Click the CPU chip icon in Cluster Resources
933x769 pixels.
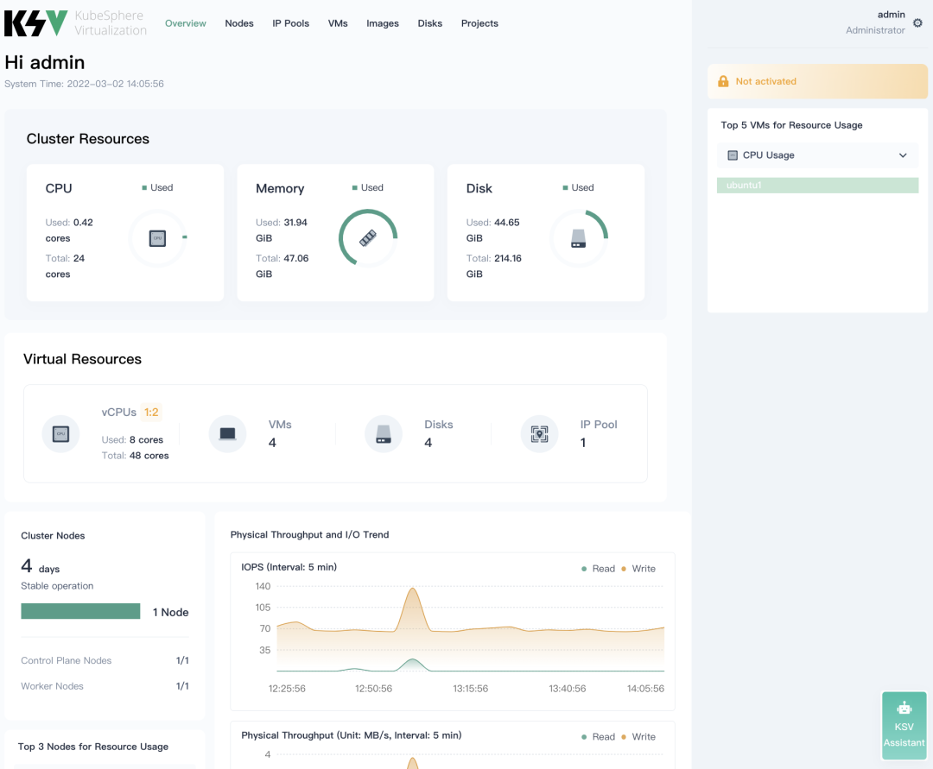157,238
